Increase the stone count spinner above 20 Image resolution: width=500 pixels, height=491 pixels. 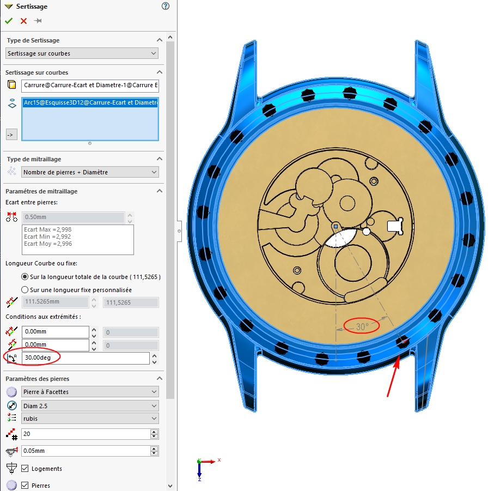pyautogui.click(x=155, y=432)
